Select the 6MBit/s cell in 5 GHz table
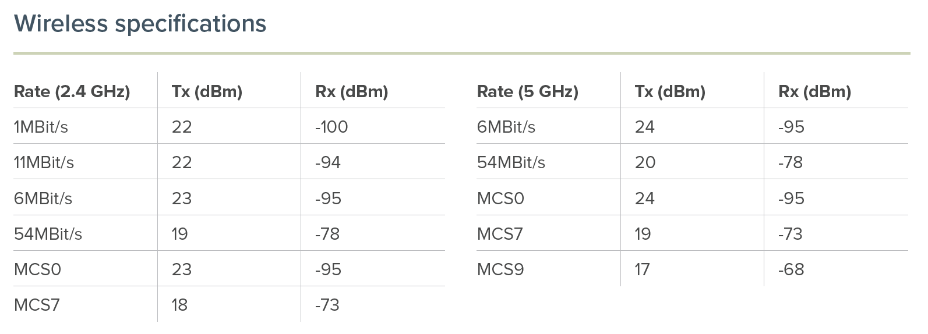928x334 pixels. point(506,127)
